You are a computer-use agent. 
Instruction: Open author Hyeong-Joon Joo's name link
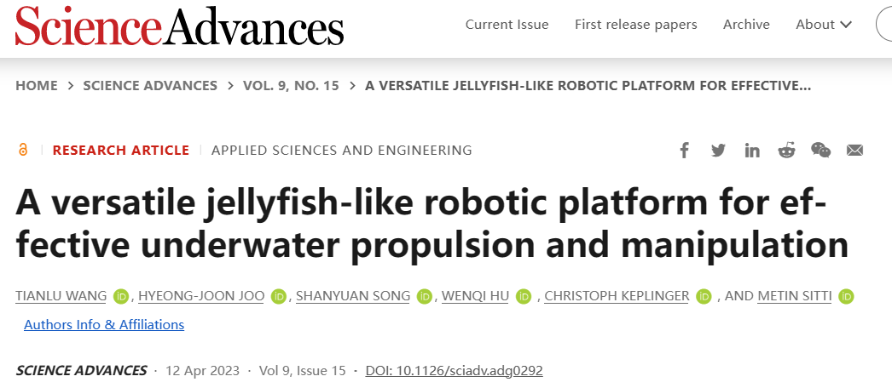coord(201,296)
